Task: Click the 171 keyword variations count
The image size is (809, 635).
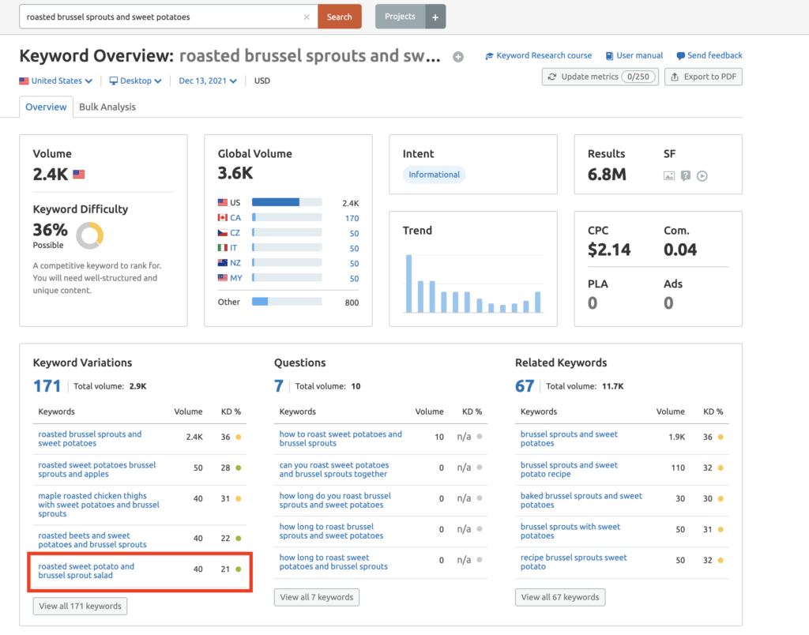Action: point(47,386)
